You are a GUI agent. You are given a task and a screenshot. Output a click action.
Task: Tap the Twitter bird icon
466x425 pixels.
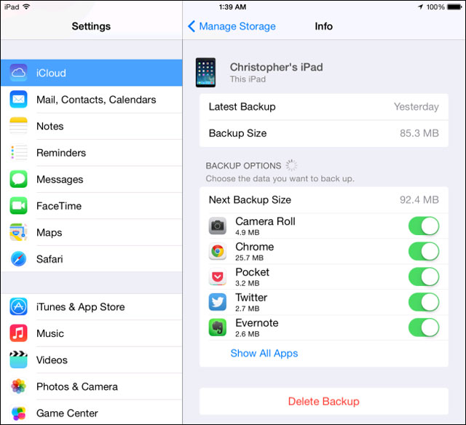point(218,302)
